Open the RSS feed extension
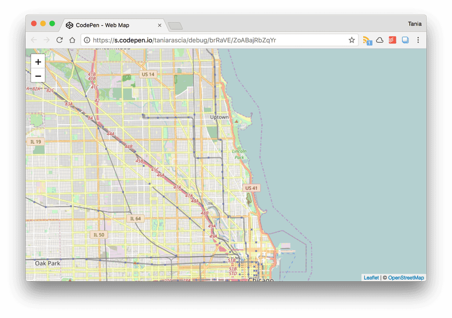This screenshot has height=318, width=452. [x=367, y=40]
